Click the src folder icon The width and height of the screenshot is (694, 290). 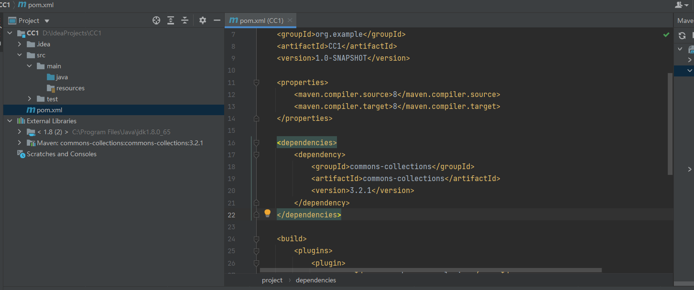click(31, 55)
